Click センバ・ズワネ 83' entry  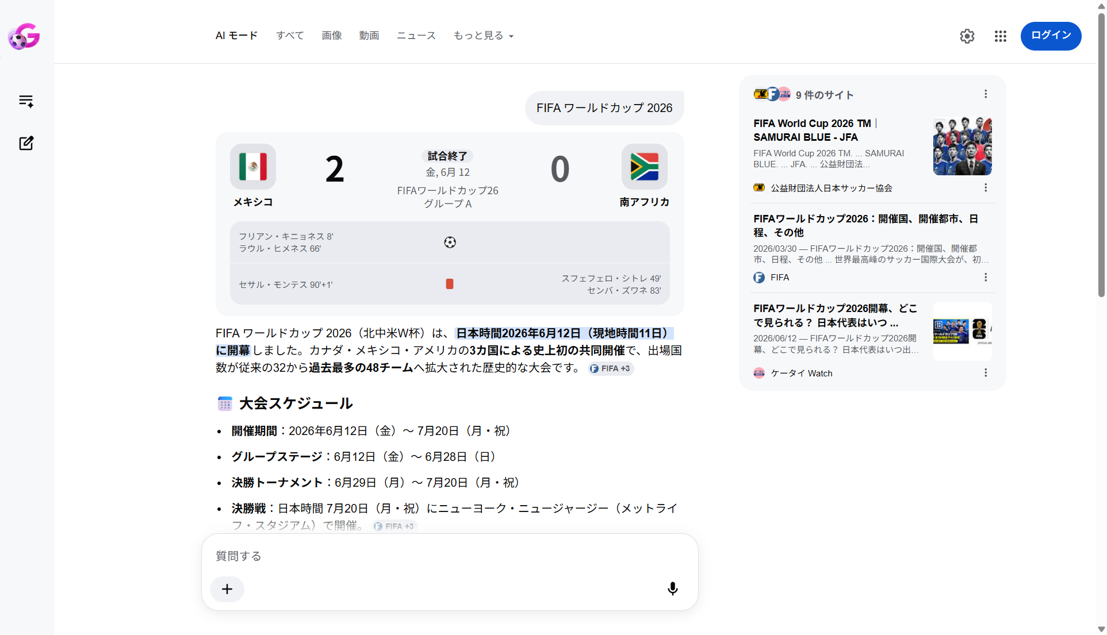624,291
